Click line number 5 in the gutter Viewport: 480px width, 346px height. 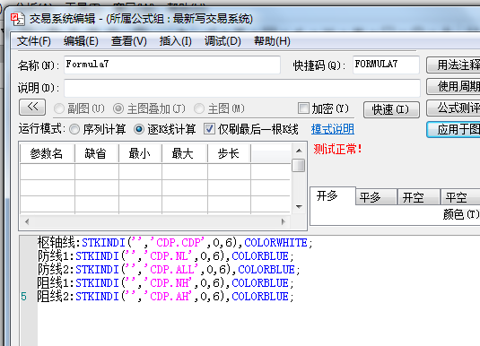(x=23, y=297)
